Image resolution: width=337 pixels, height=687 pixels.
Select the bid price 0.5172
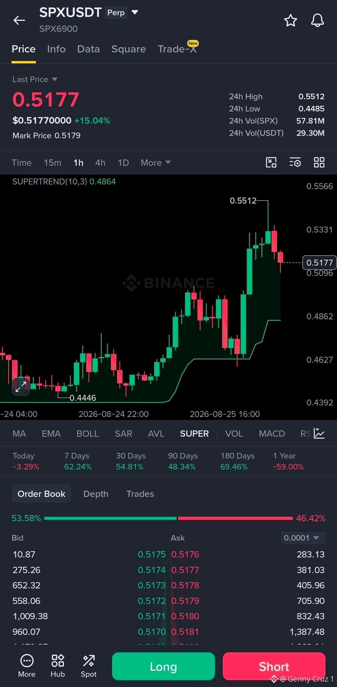[x=152, y=601]
